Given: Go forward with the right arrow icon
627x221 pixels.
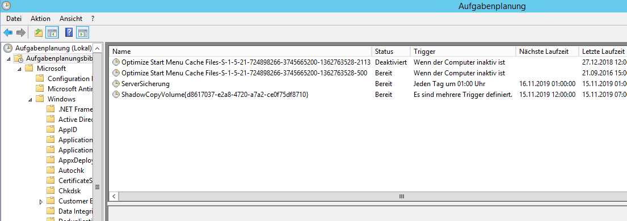Looking at the screenshot, I should pyautogui.click(x=21, y=33).
